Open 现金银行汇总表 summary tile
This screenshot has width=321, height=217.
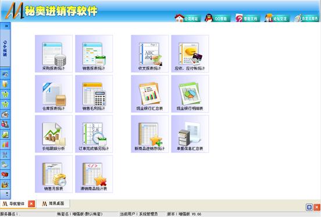click(149, 94)
